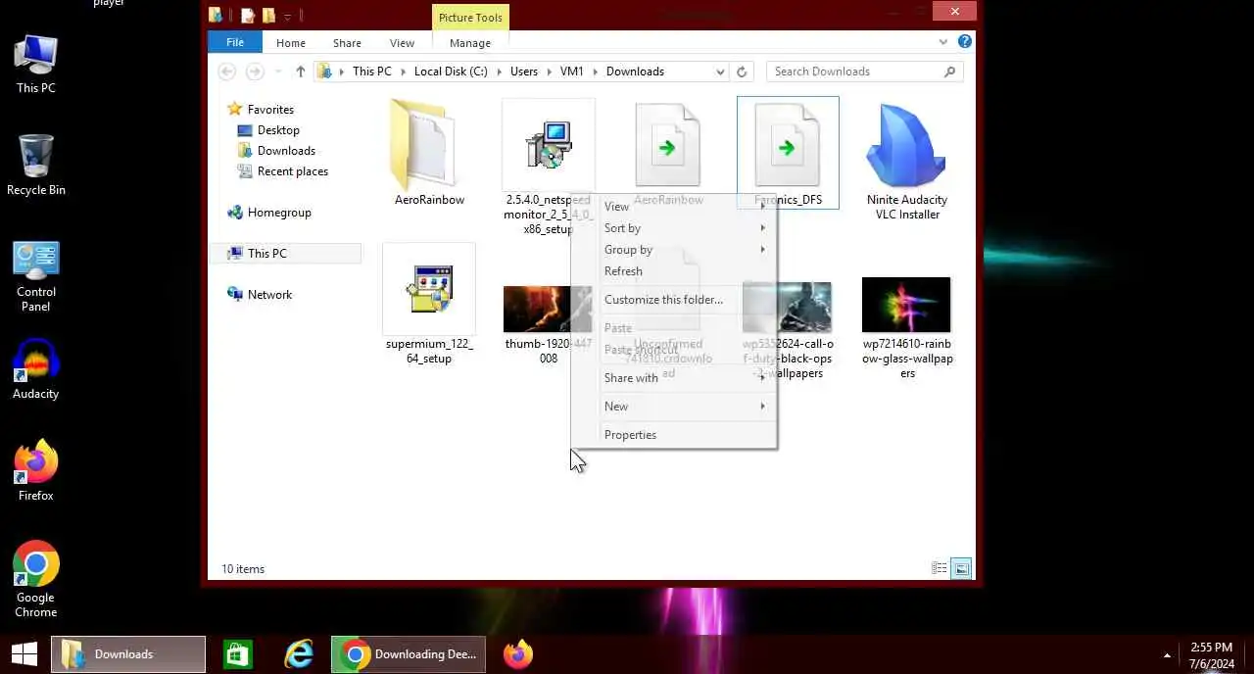Image resolution: width=1254 pixels, height=674 pixels.
Task: Click the Properties quick access toolbar icon
Action: tap(248, 16)
